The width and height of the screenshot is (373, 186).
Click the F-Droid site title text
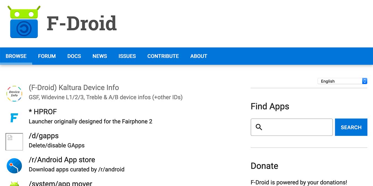coord(82,23)
